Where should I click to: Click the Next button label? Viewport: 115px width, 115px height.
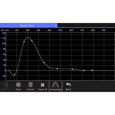18,89
